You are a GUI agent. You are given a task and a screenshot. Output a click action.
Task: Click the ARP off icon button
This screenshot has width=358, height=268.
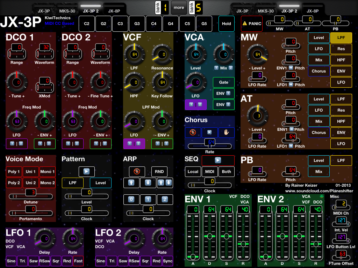[x=137, y=171]
